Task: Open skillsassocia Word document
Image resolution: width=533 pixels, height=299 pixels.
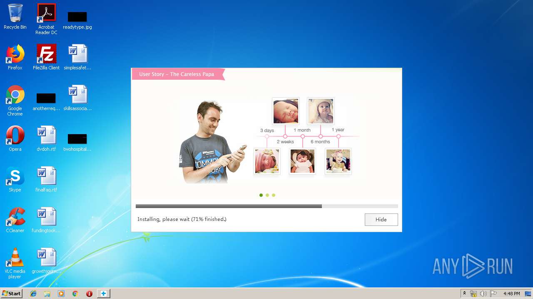Action: 77,98
